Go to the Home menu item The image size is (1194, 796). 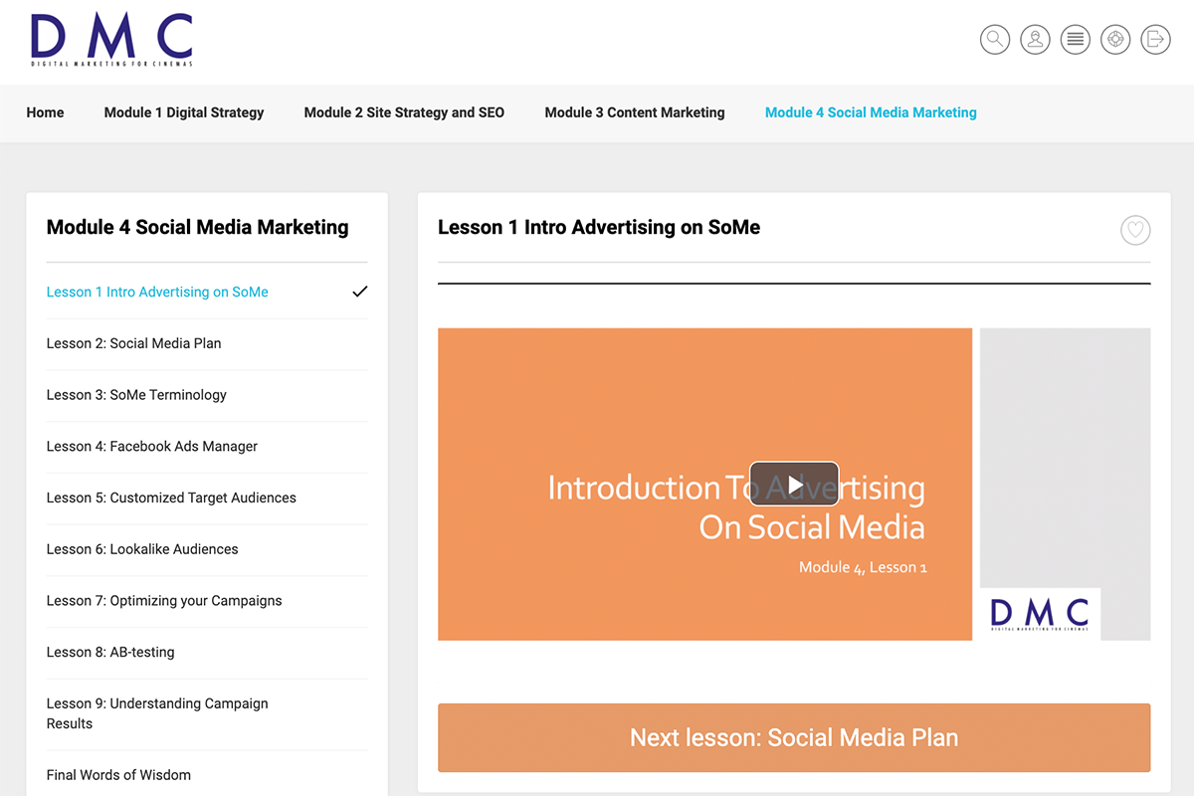[45, 112]
